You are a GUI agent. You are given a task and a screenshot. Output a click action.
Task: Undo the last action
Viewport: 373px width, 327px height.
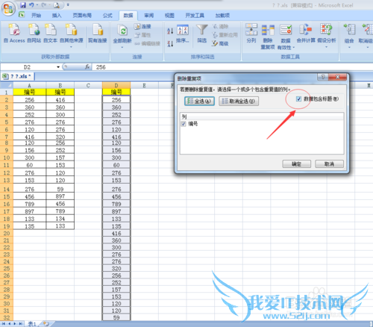pos(31,5)
